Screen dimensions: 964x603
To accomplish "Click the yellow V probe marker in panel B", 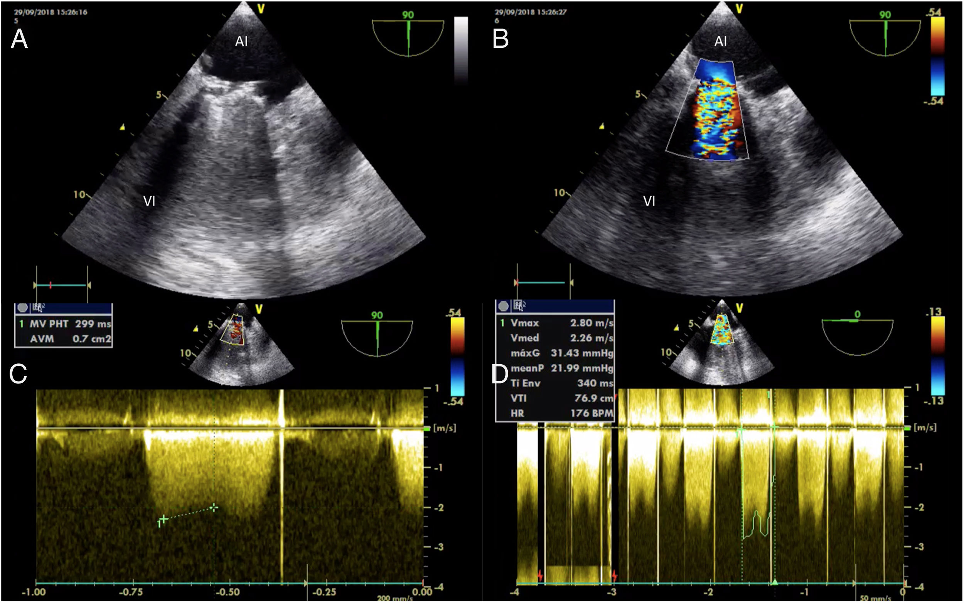I will [x=739, y=9].
